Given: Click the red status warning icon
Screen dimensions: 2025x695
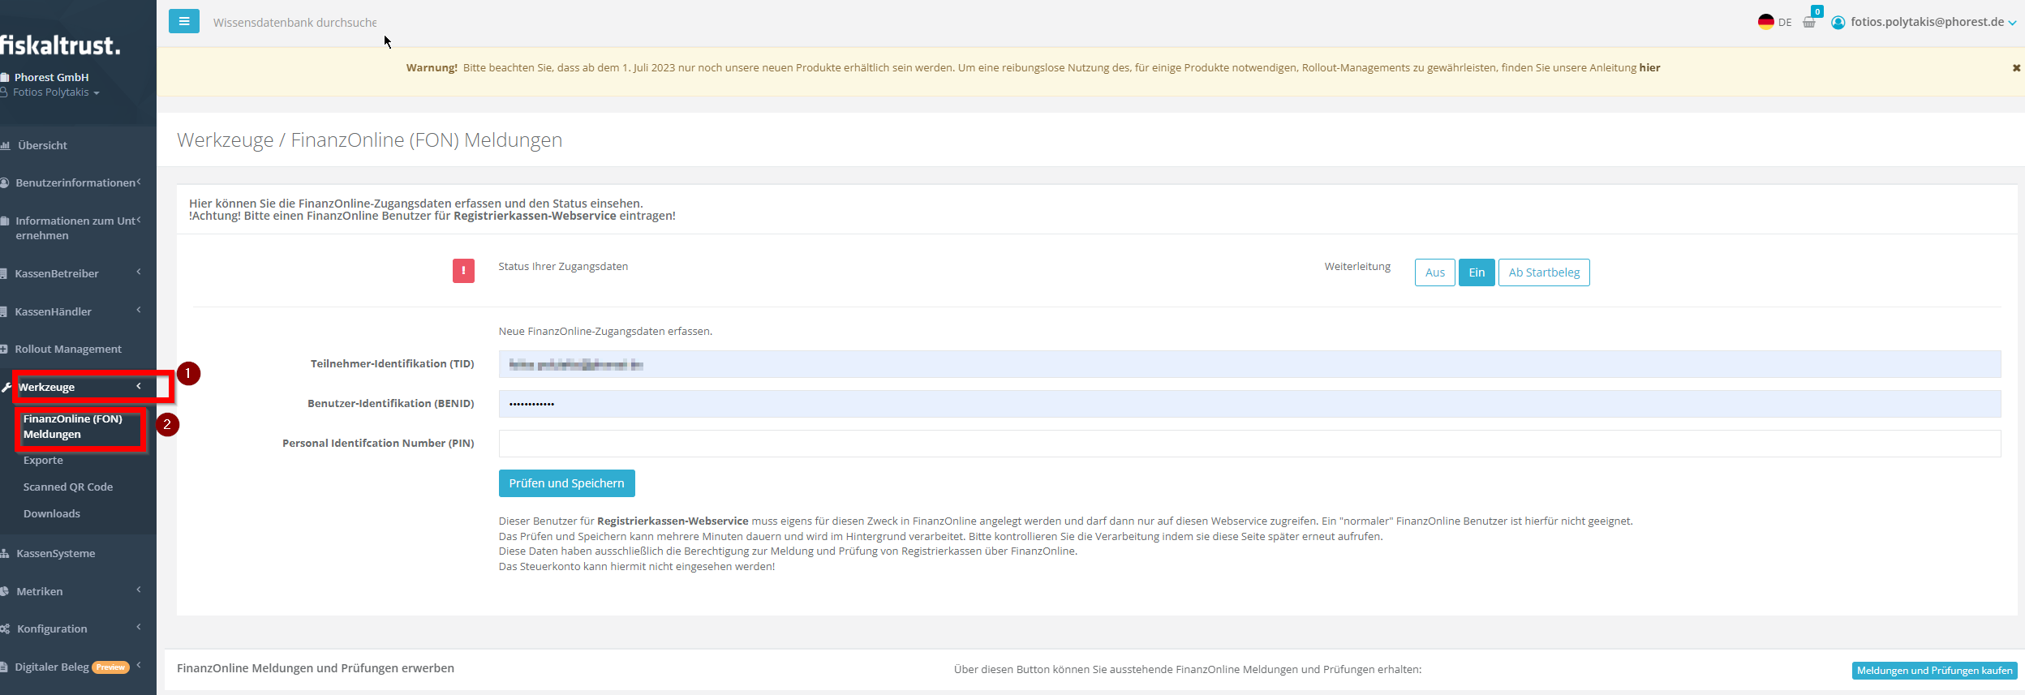Looking at the screenshot, I should pyautogui.click(x=463, y=271).
